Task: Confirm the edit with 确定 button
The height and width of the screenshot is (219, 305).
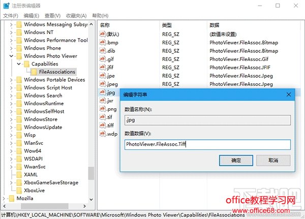Action: pyautogui.click(x=236, y=161)
